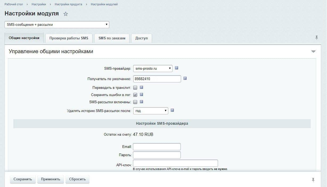Click help icon beside Сохранять ошибки в лог
The height and width of the screenshot is (187, 327).
(x=141, y=94)
